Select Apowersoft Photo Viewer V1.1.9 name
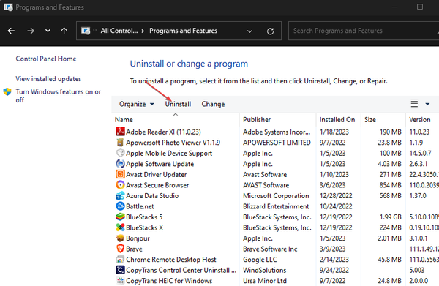The image size is (439, 286). [x=173, y=143]
